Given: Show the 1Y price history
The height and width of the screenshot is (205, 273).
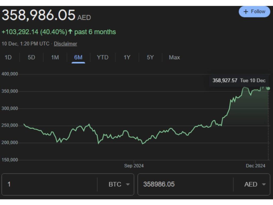Looking at the screenshot, I should pyautogui.click(x=127, y=57).
